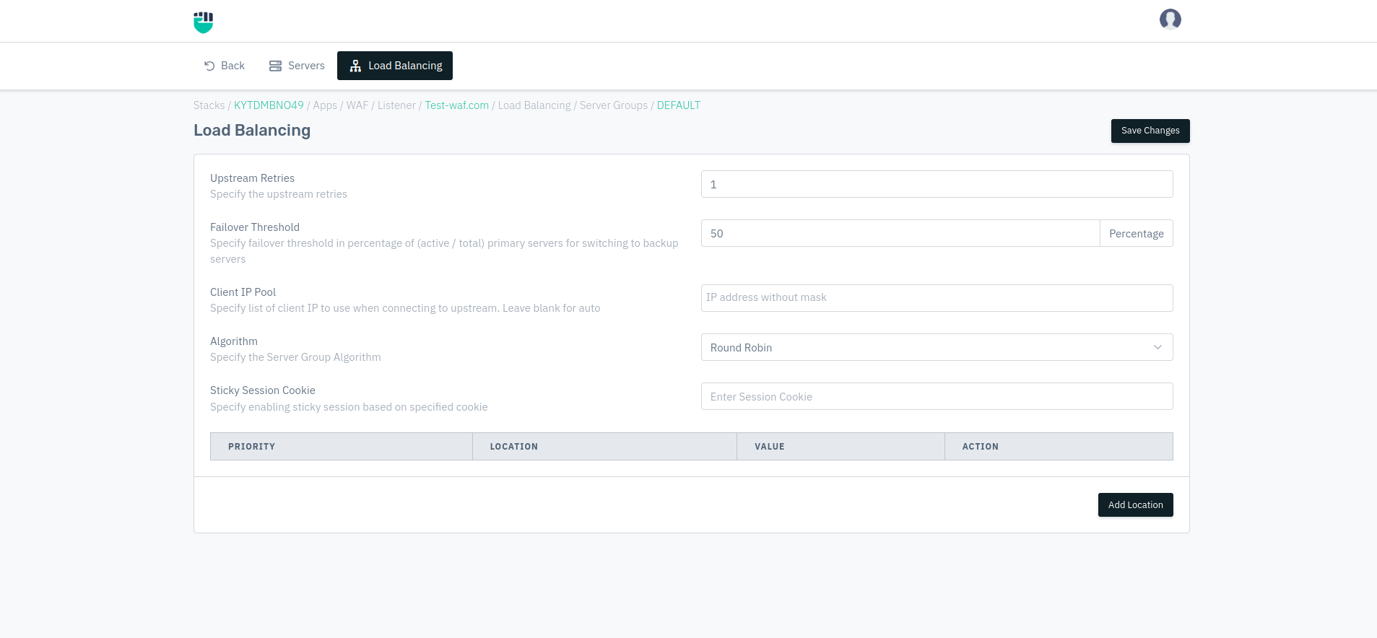
Task: Focus the Client IP Pool input
Action: (x=937, y=298)
